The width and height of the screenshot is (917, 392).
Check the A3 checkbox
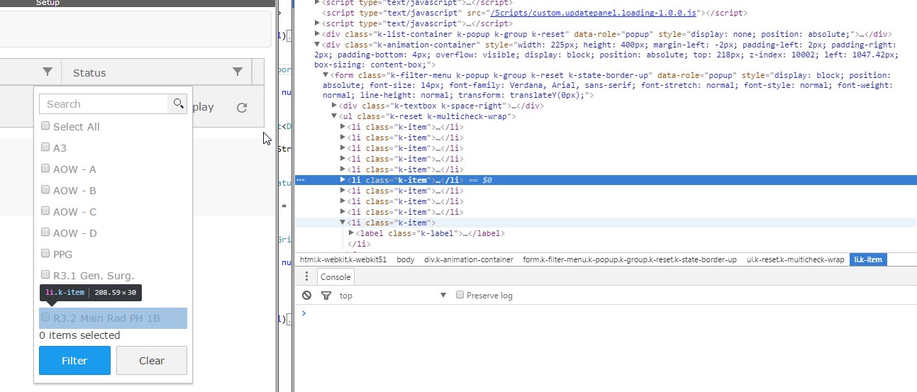pos(45,147)
